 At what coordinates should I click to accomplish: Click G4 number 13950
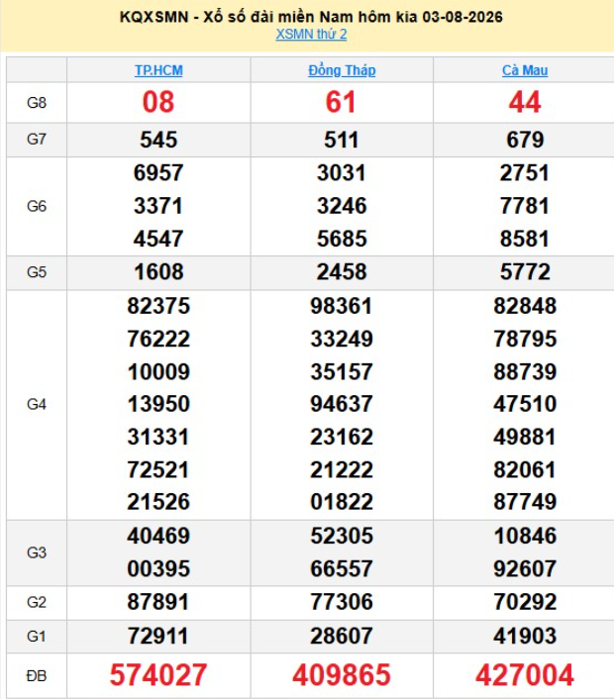pyautogui.click(x=158, y=404)
